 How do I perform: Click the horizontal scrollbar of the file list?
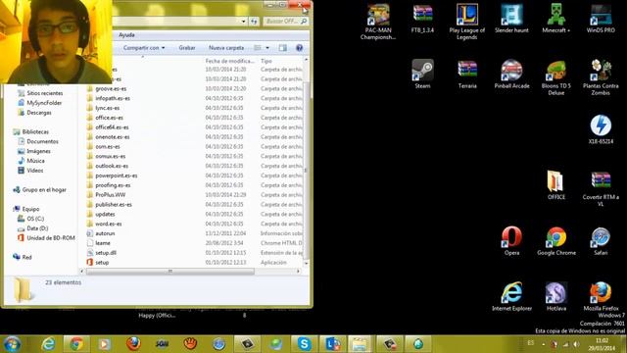click(169, 272)
